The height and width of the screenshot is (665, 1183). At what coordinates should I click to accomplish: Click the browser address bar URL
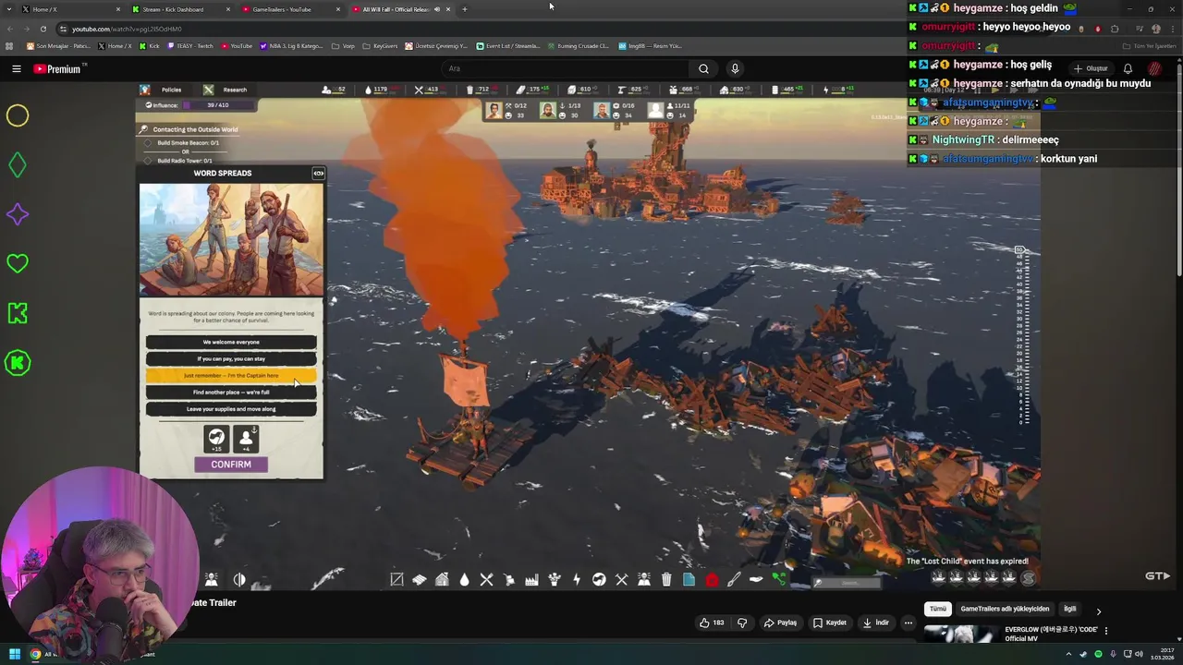[x=127, y=29]
